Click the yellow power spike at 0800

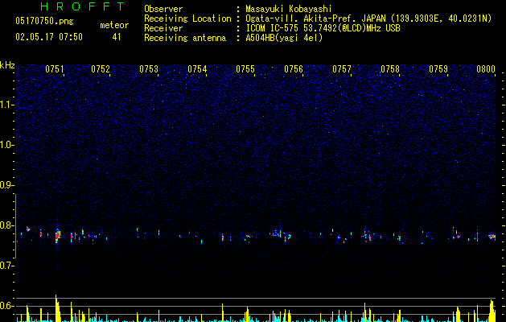(492, 311)
